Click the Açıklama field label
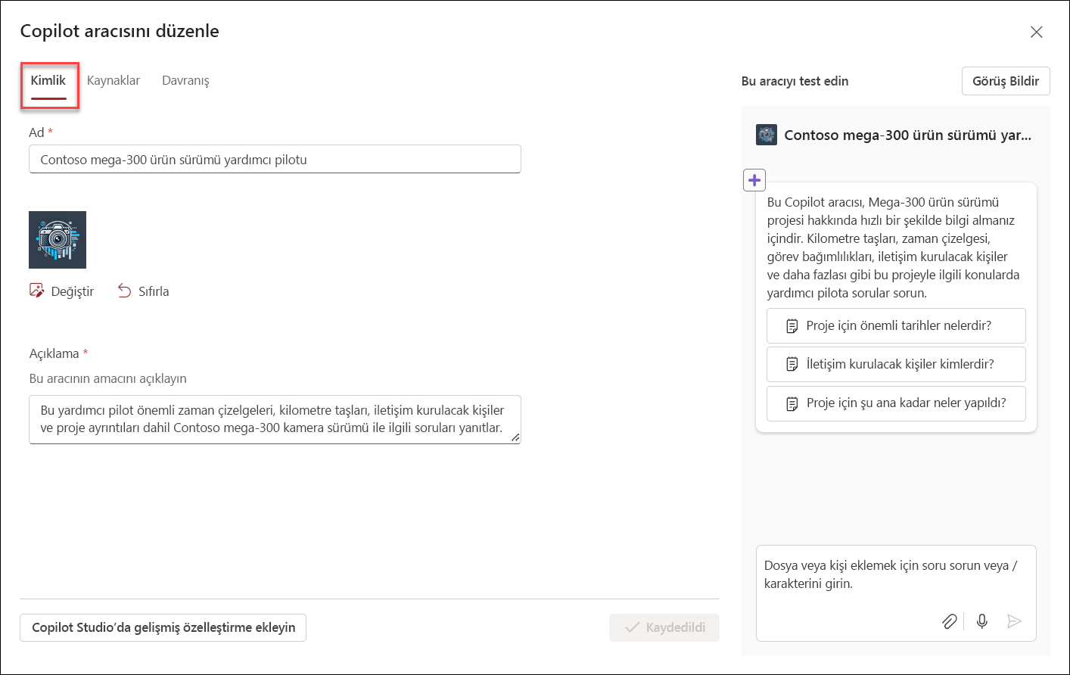The image size is (1070, 675). (54, 353)
